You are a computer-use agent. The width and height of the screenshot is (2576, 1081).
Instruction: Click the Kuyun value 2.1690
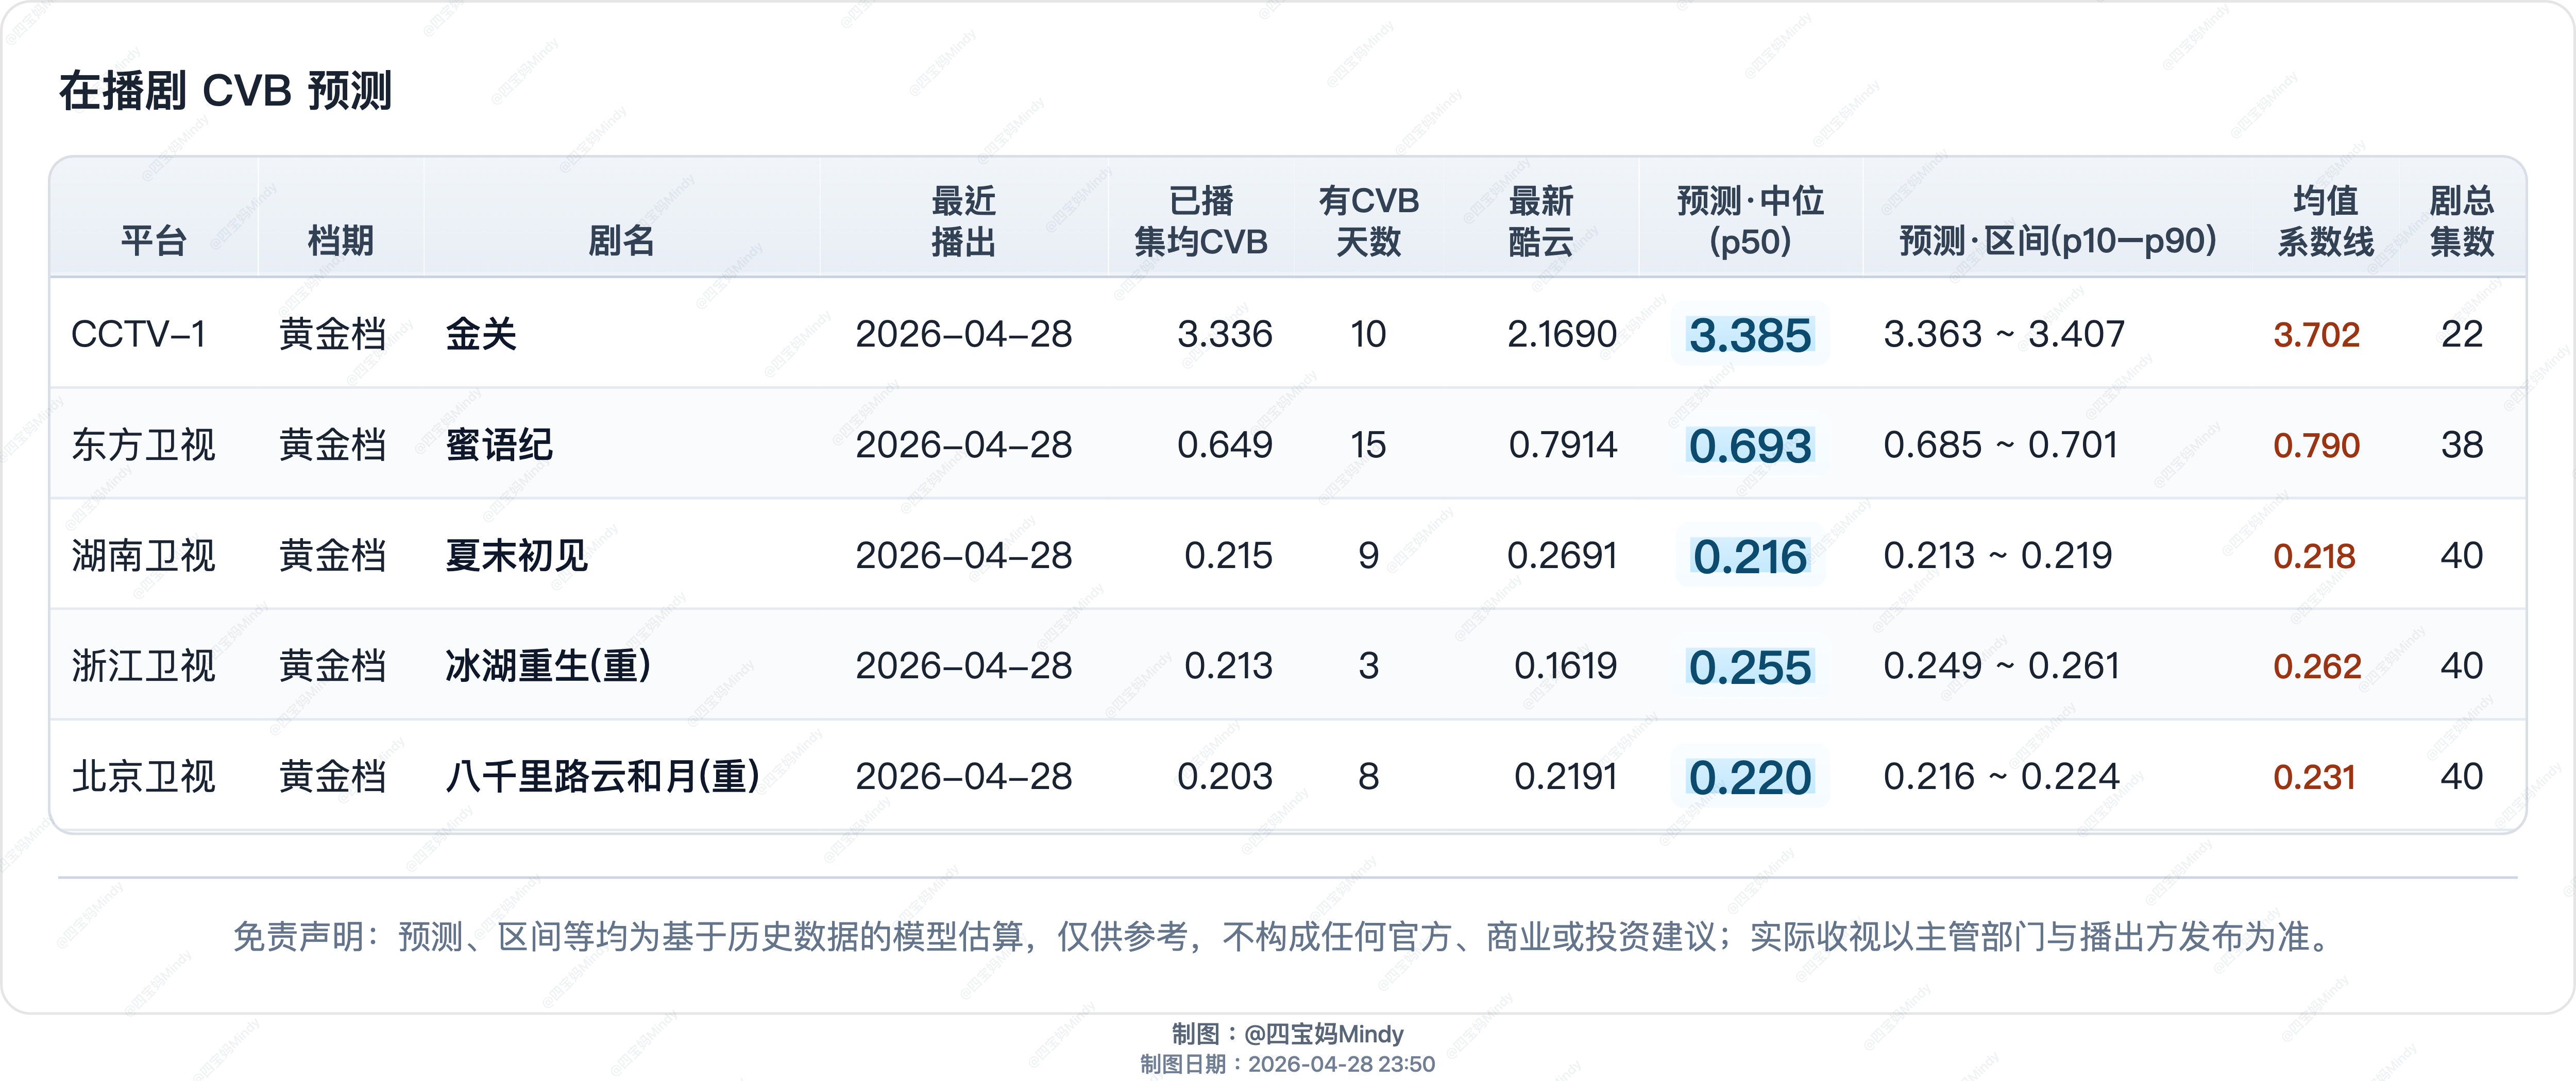[x=1562, y=334]
